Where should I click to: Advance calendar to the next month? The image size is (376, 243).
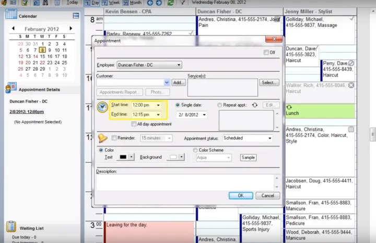click(71, 29)
